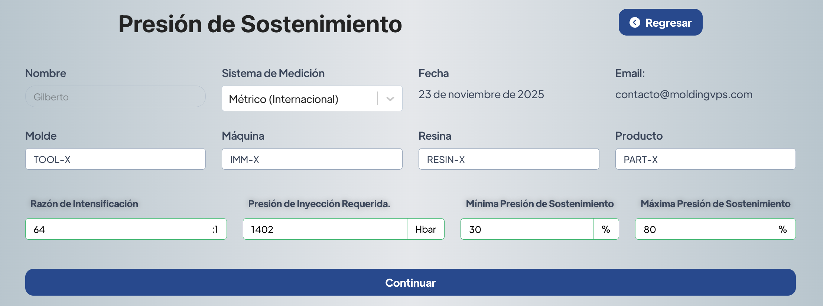Viewport: 823px width, 306px height.
Task: Click the contacto@moldingvps.com email text
Action: 684,94
